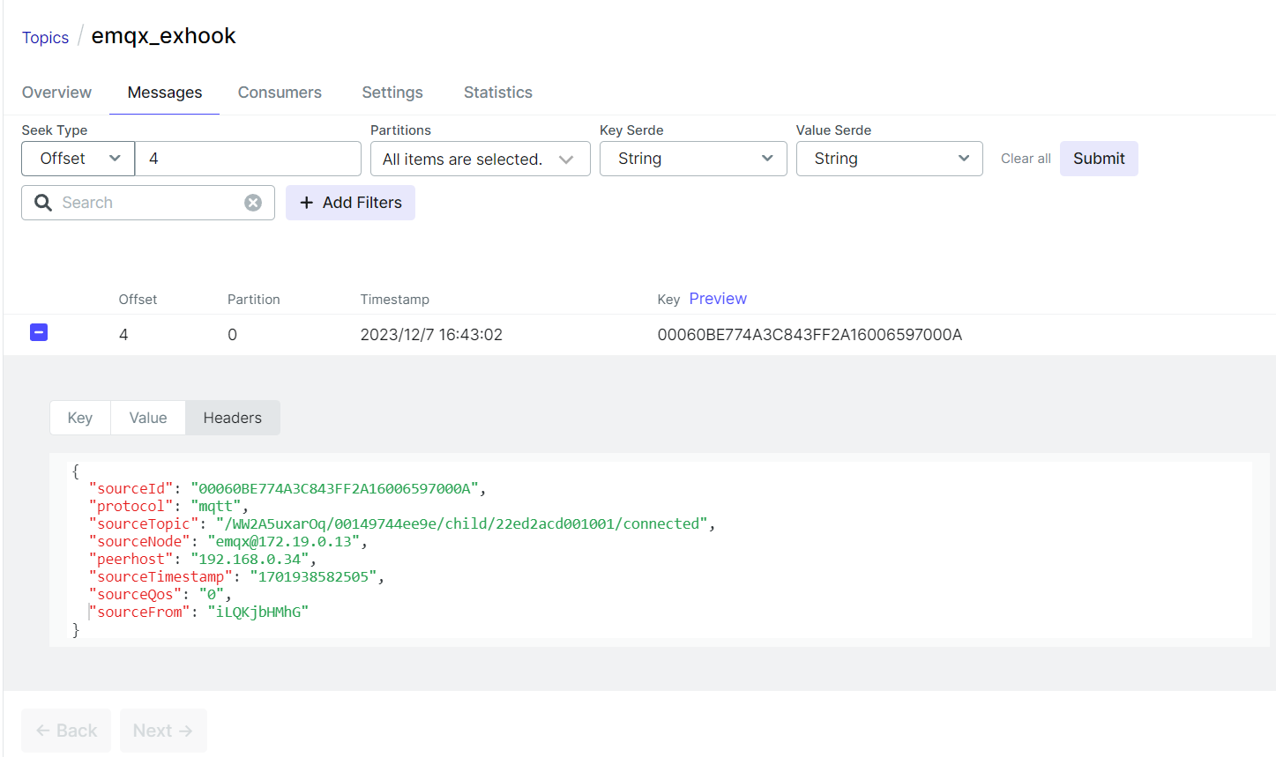
Task: Click the emqx_exhook topic title
Action: tap(164, 36)
